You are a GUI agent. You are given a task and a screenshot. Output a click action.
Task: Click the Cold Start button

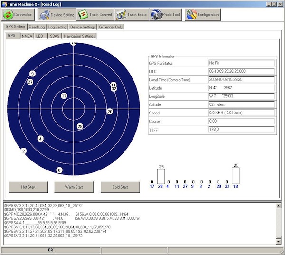(120, 187)
